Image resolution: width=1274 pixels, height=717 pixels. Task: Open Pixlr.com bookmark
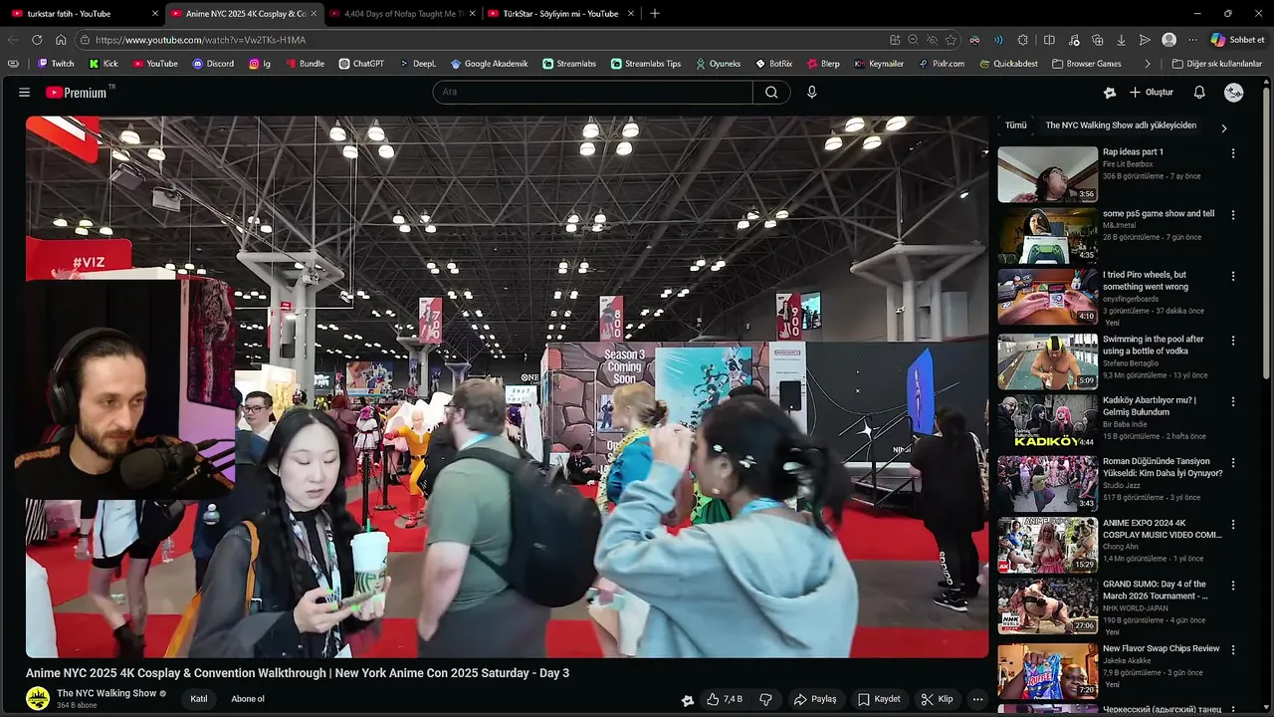(x=942, y=64)
